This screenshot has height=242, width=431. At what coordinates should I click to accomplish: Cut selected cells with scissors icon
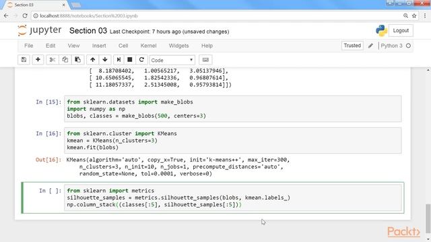click(x=53, y=60)
